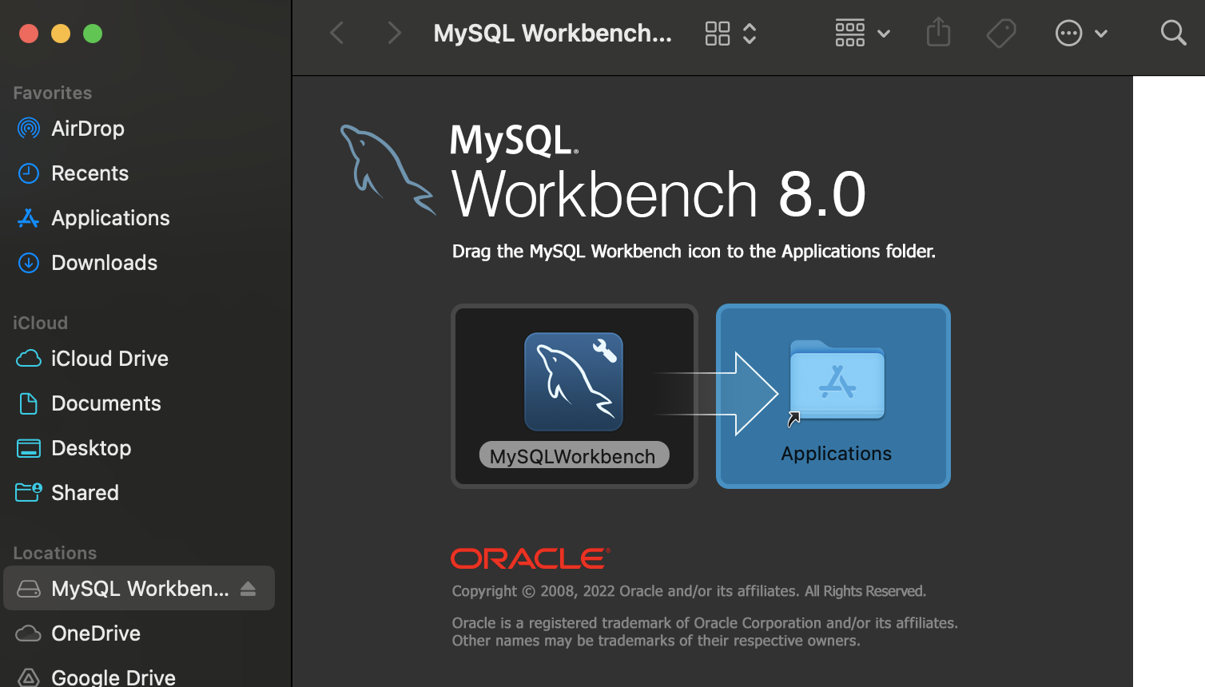Close the Finder window
Screen dimensions: 1205x687
(x=29, y=34)
